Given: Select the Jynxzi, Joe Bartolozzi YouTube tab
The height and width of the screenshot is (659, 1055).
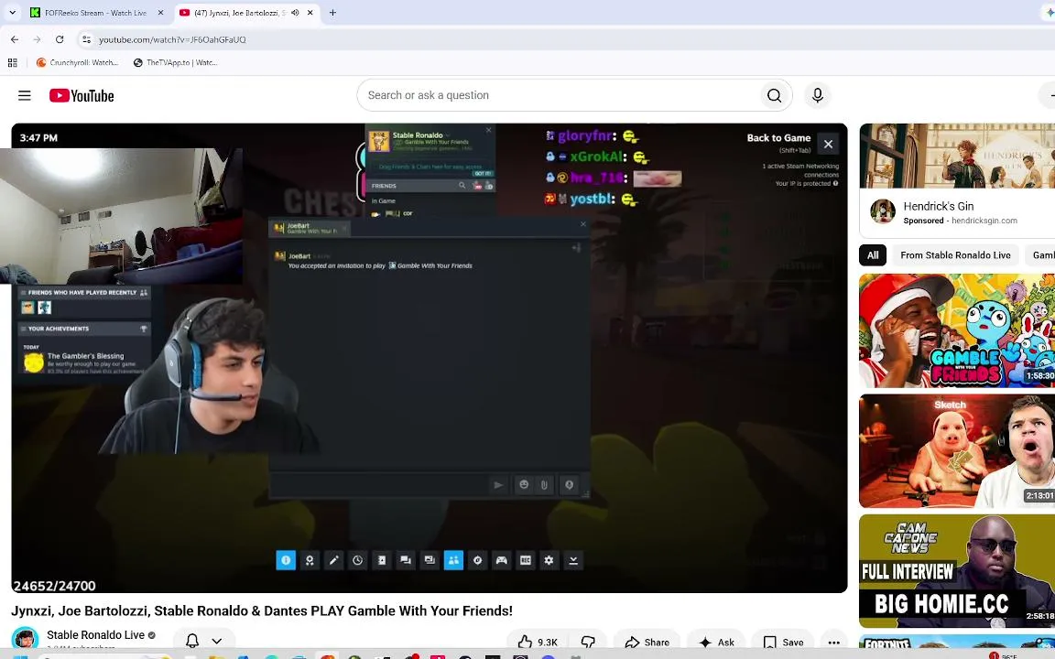Looking at the screenshot, I should point(240,13).
